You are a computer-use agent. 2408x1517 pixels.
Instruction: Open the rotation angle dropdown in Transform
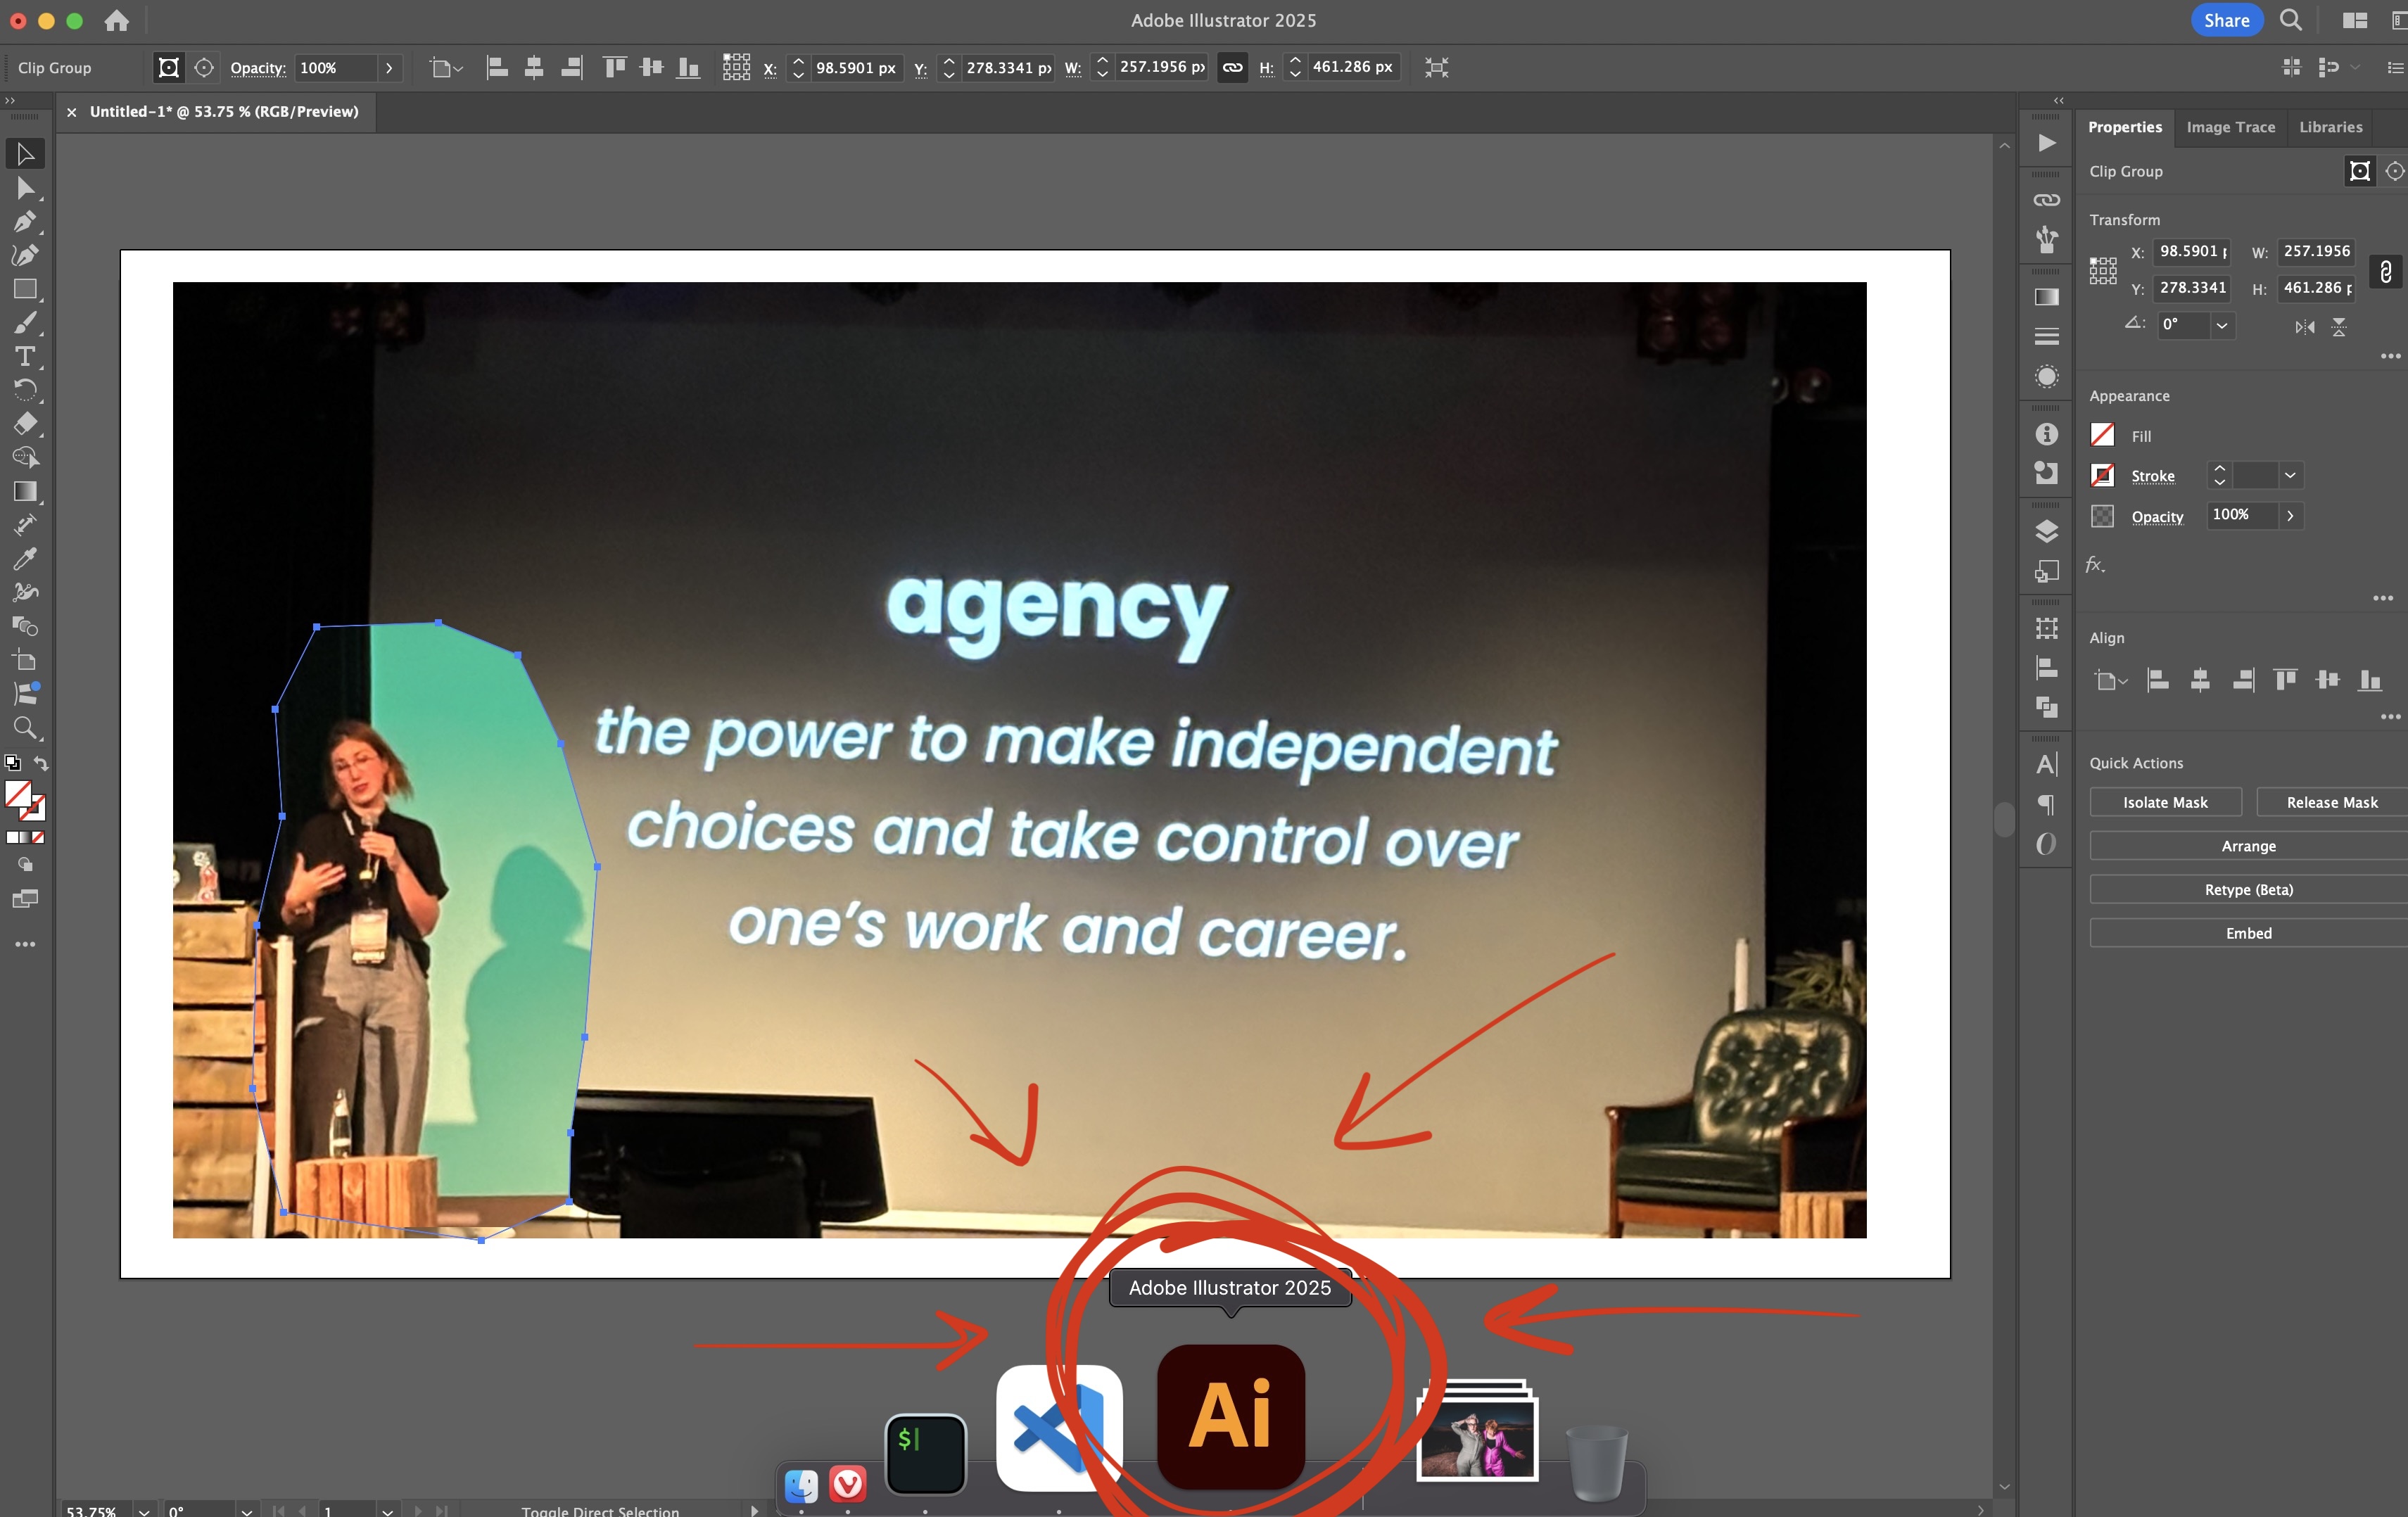click(x=2222, y=326)
